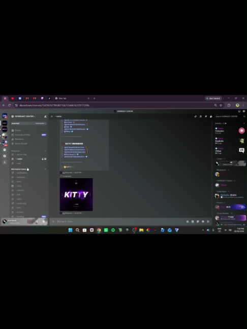Bookmark this page with the star icon
The height and width of the screenshot is (329, 247).
tap(221, 105)
